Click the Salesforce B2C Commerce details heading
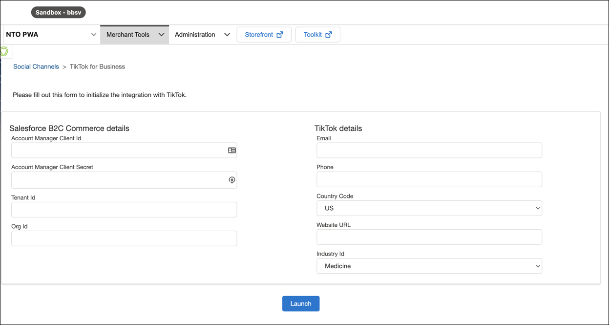 [69, 129]
